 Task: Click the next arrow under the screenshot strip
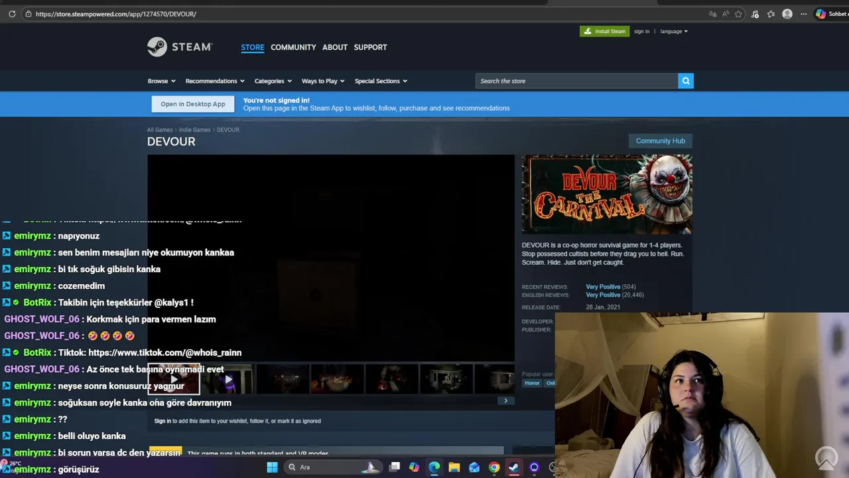(x=505, y=400)
